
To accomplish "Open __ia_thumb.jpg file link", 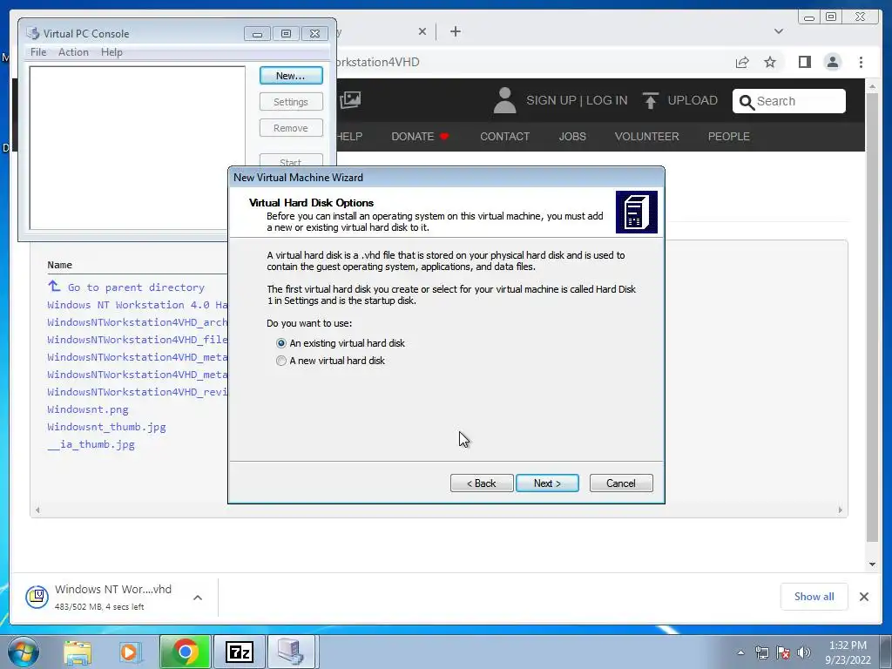I will coord(91,444).
